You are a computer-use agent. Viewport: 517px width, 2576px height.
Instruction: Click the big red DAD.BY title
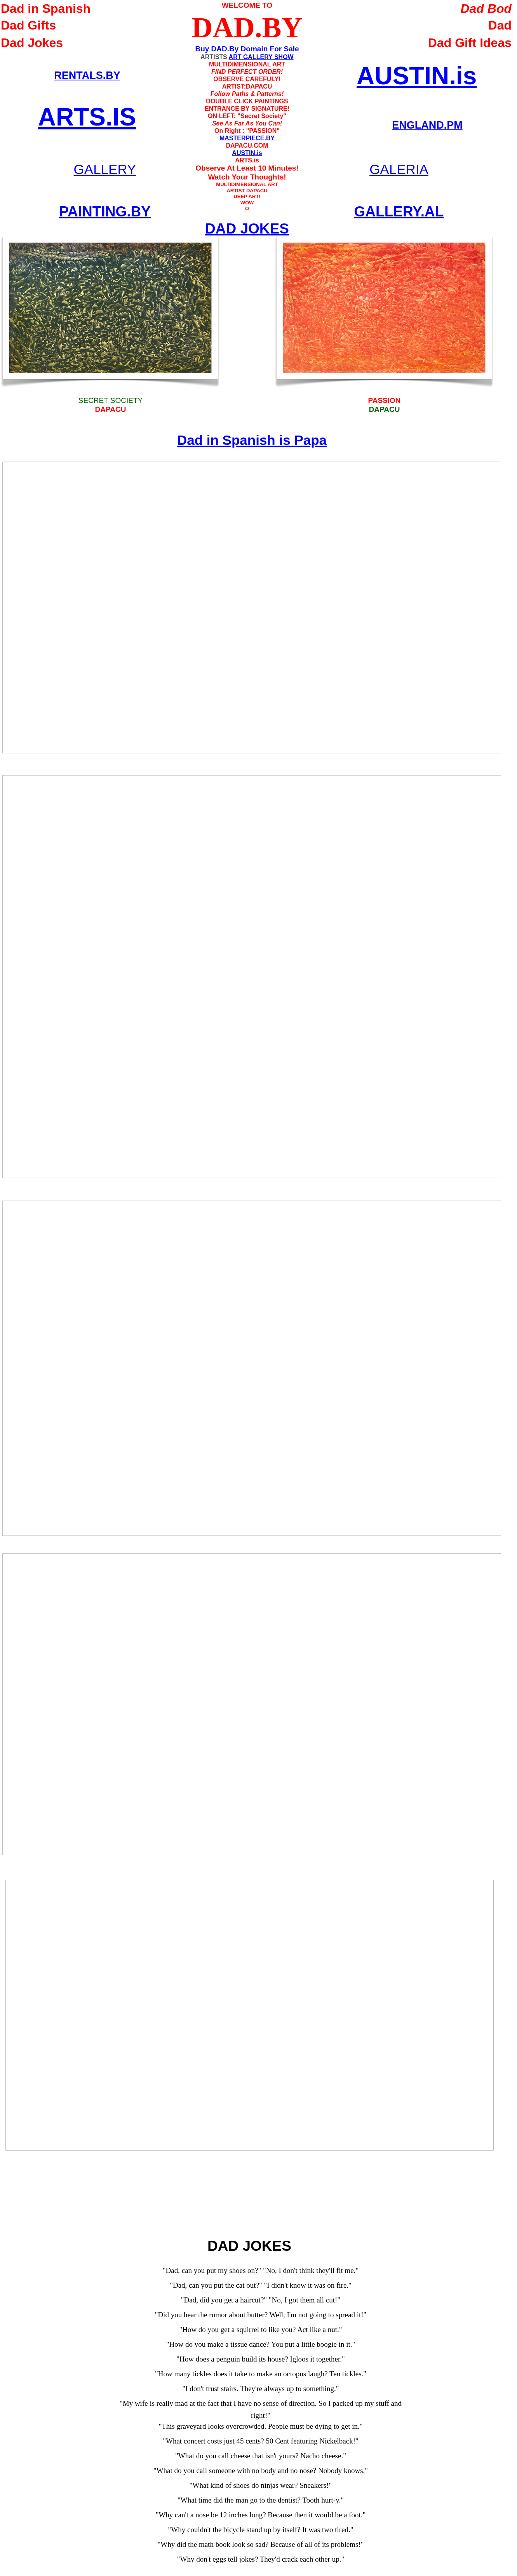[247, 28]
